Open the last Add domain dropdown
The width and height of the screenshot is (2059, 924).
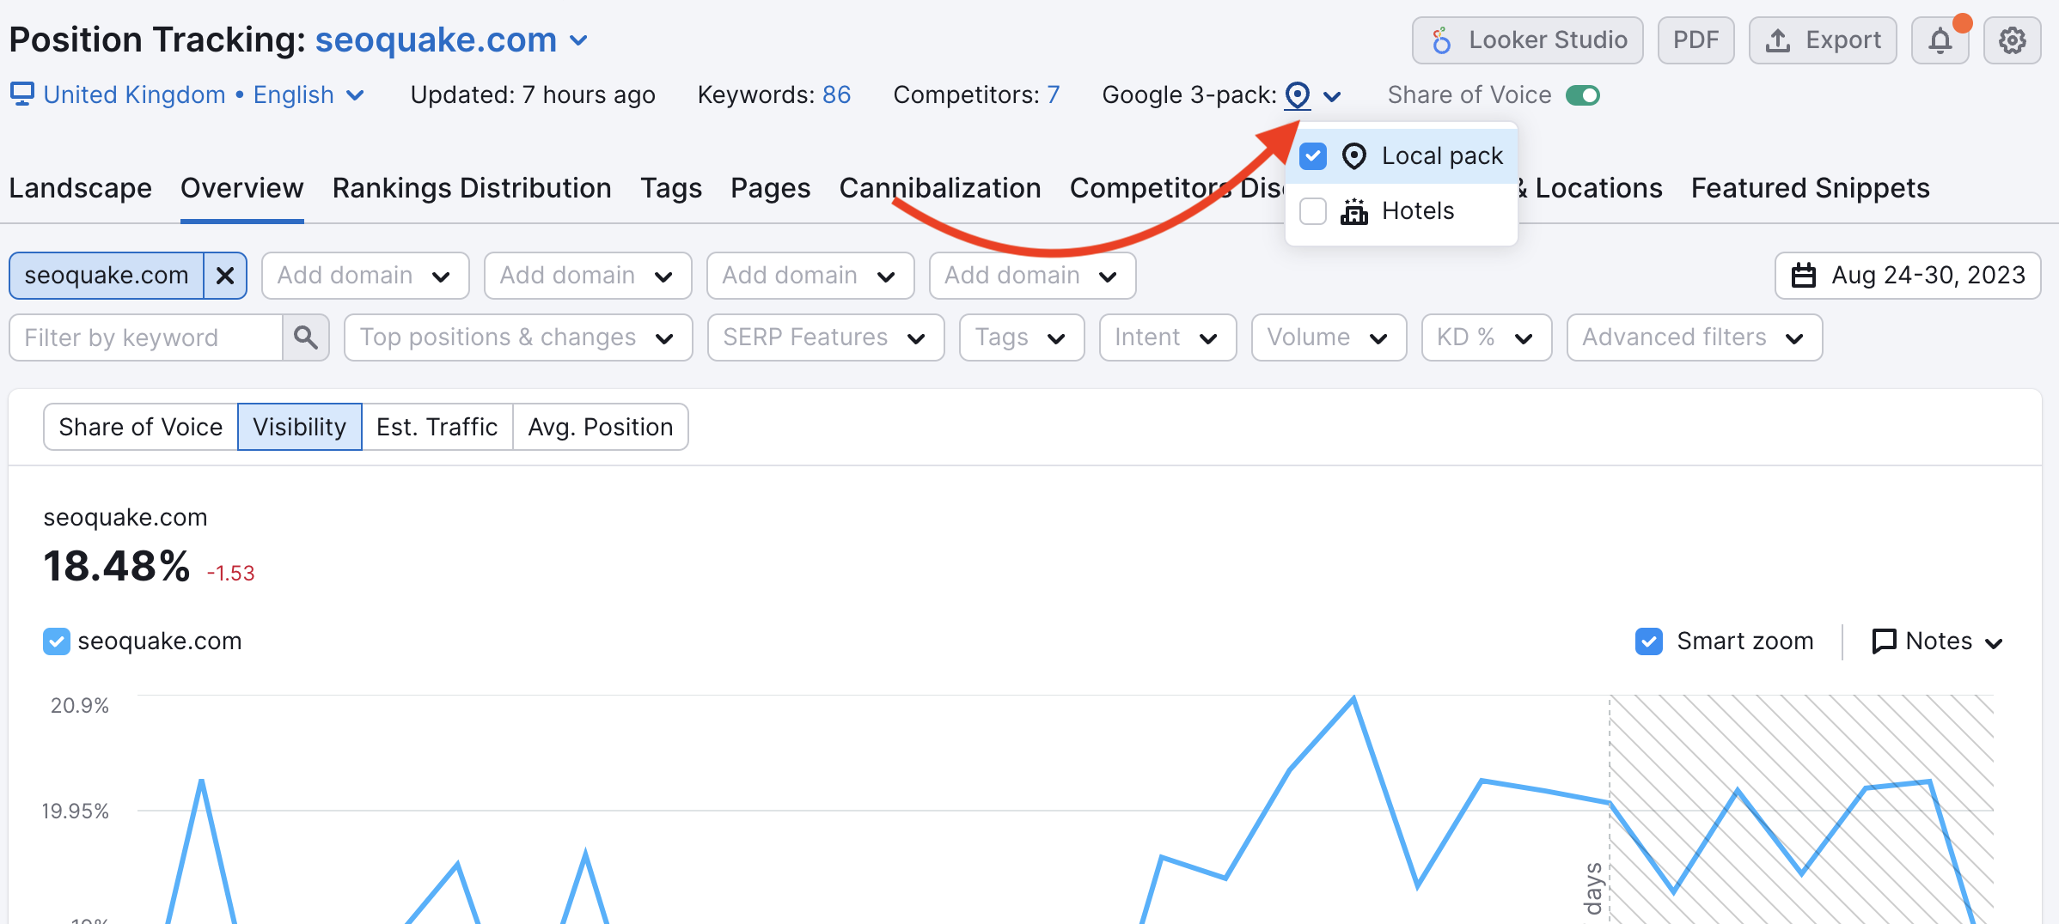point(1033,276)
